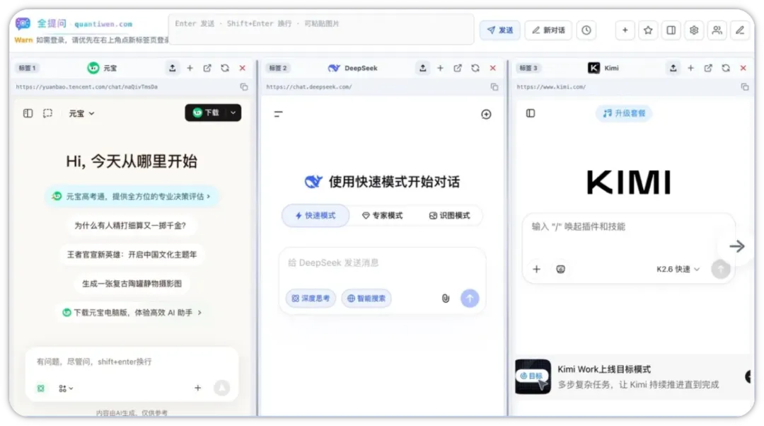The image size is (764, 426).
Task: Select the 标签 3 Kimi tab label
Action: tap(528, 68)
